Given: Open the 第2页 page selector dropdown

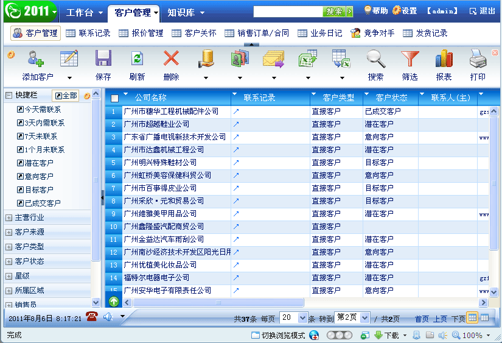Looking at the screenshot, I should tap(364, 317).
